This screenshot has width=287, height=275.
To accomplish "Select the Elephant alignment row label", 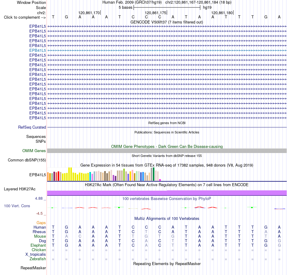I will coord(38,245).
